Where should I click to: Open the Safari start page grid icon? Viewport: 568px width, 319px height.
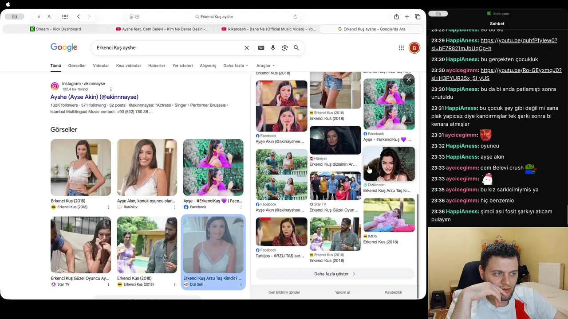click(65, 17)
